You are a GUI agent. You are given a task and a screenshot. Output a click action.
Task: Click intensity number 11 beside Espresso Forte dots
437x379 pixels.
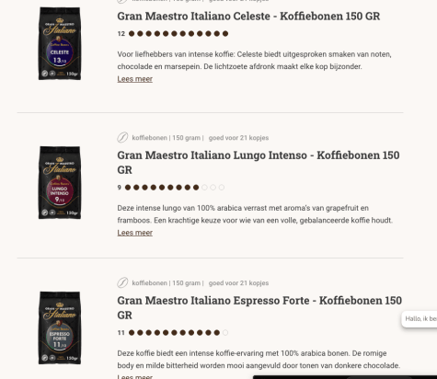[x=121, y=333]
